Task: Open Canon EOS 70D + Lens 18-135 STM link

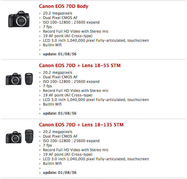Action: tap(81, 125)
